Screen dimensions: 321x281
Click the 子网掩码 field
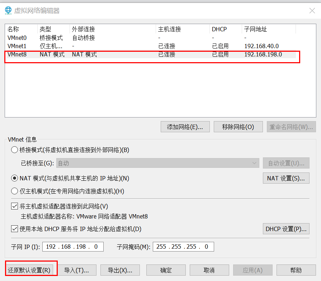(x=183, y=247)
